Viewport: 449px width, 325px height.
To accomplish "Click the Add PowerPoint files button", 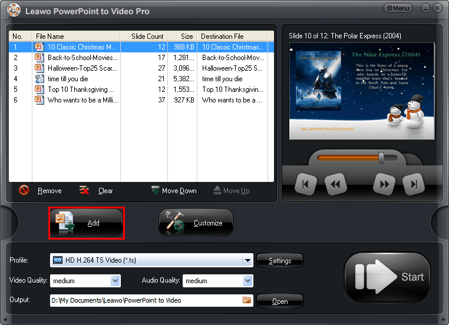I will 87,223.
